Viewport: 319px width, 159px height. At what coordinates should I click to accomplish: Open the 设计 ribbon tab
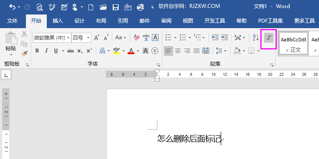click(80, 21)
